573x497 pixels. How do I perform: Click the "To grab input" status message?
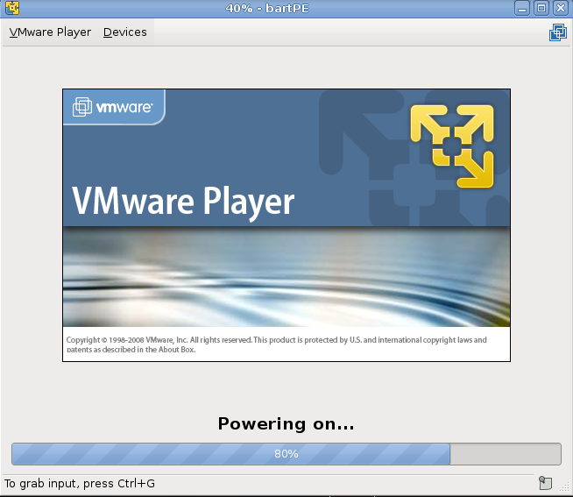(x=80, y=483)
